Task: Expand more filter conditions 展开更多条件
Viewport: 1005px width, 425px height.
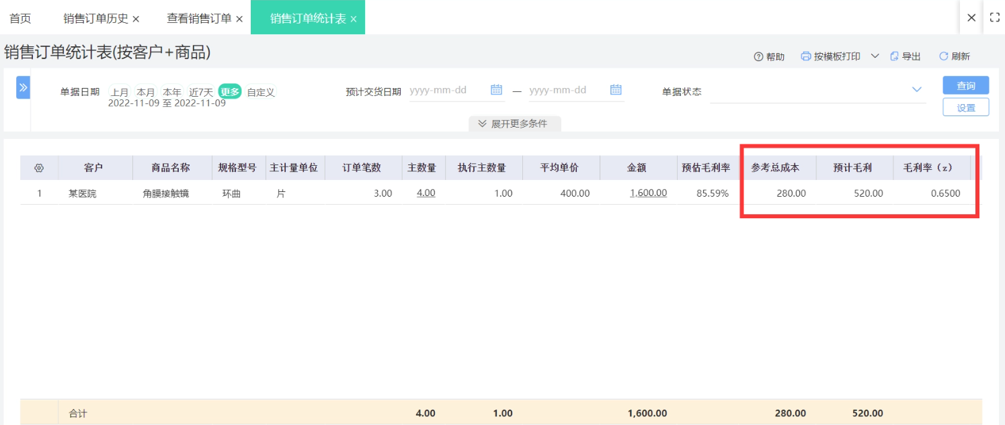Action: pos(514,124)
